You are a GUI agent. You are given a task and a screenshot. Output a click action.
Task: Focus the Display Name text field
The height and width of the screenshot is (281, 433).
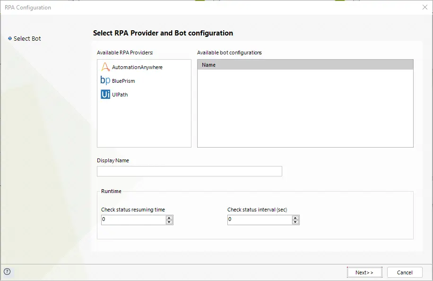click(x=190, y=171)
